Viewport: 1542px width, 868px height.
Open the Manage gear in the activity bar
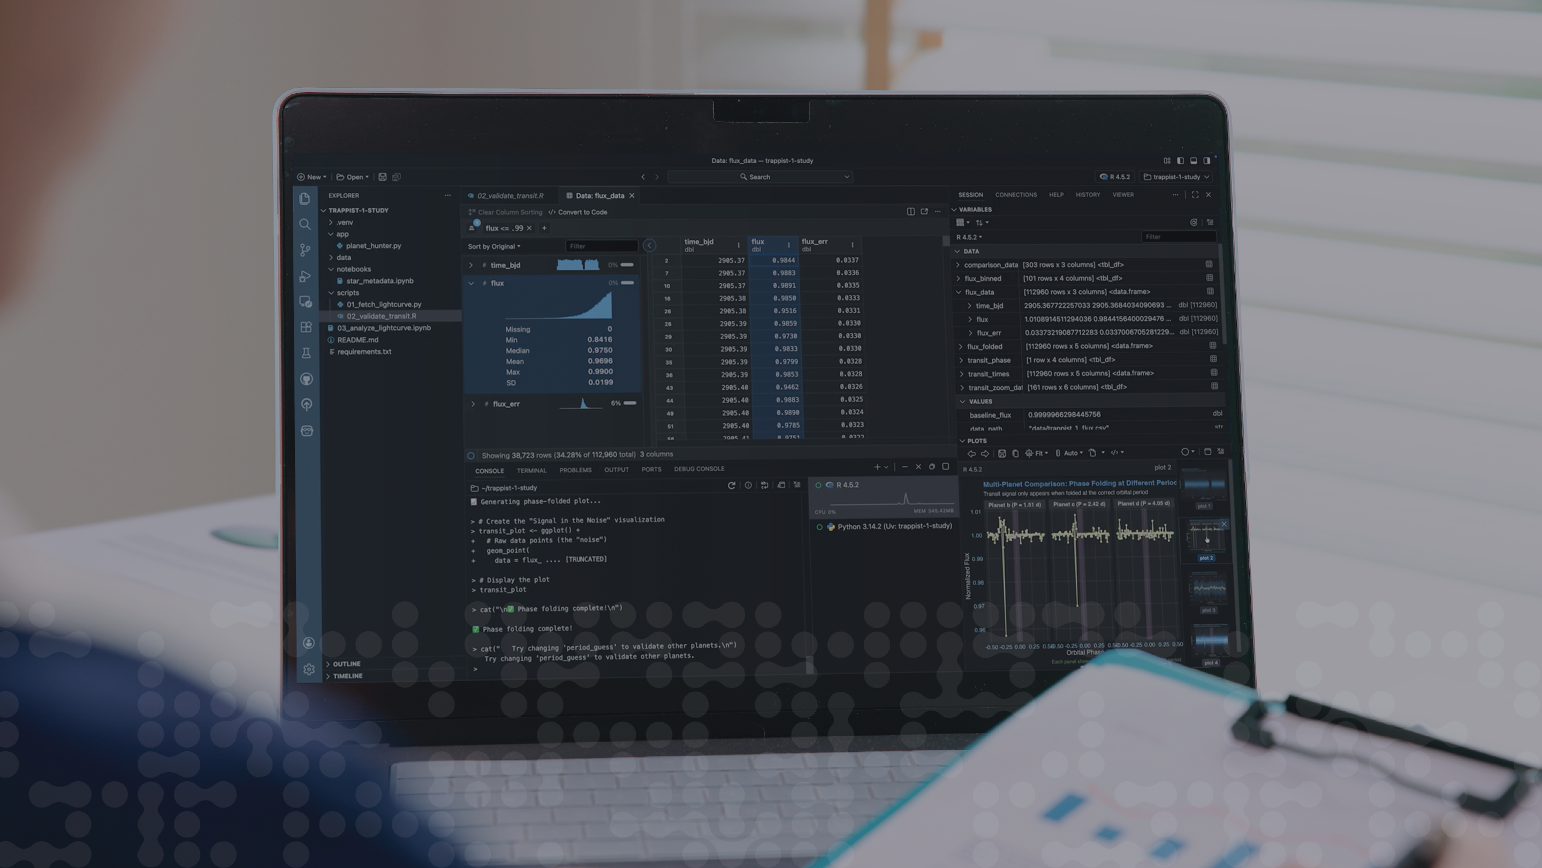coord(309,669)
